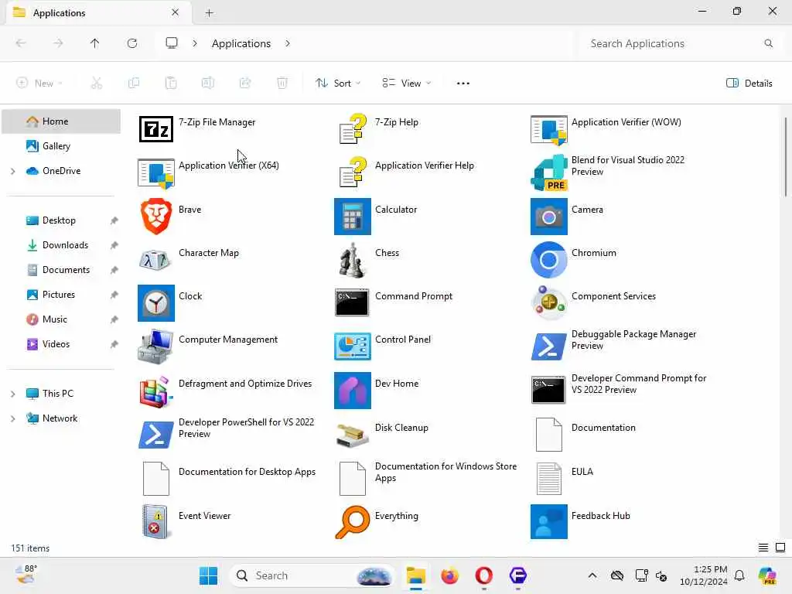Open the taskbar Search box

coord(311,575)
